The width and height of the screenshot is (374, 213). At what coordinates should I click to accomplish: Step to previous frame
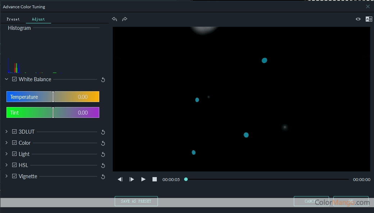pyautogui.click(x=120, y=179)
